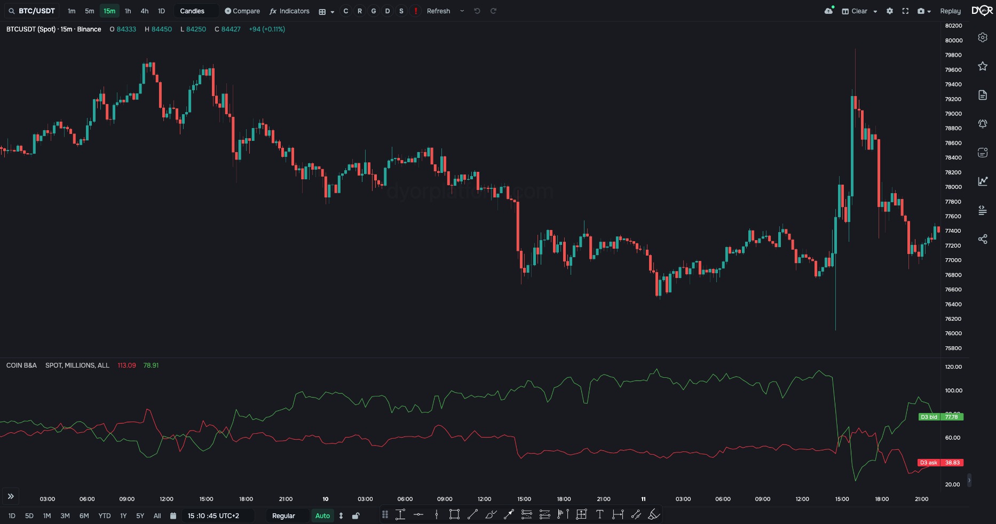The image size is (996, 524).
Task: Open the alerts bell in right sidebar
Action: 983,124
